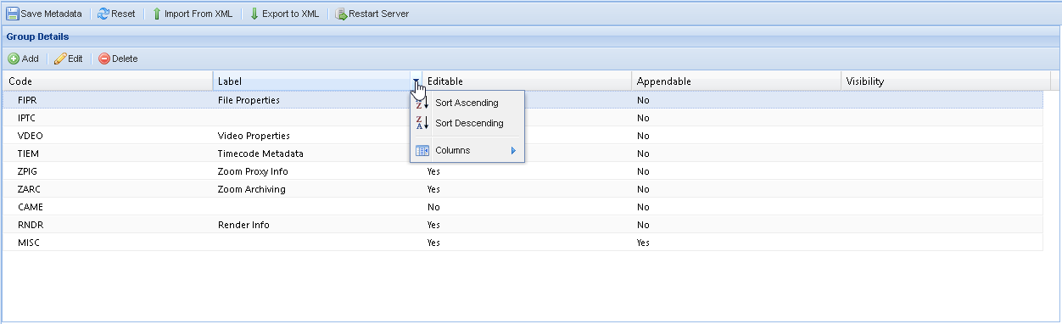Click the Appendable column header

point(736,81)
